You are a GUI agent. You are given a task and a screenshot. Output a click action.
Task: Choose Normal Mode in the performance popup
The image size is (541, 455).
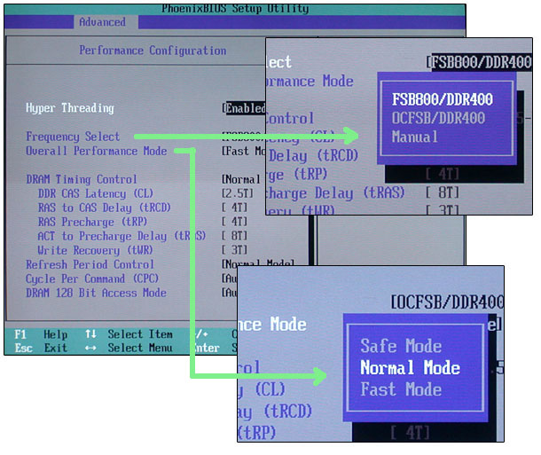(411, 367)
